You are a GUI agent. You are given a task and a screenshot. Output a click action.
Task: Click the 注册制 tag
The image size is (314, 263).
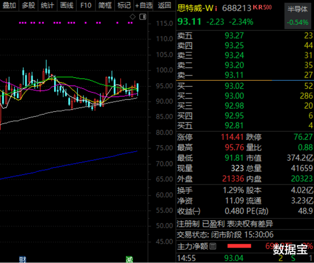(x=188, y=224)
